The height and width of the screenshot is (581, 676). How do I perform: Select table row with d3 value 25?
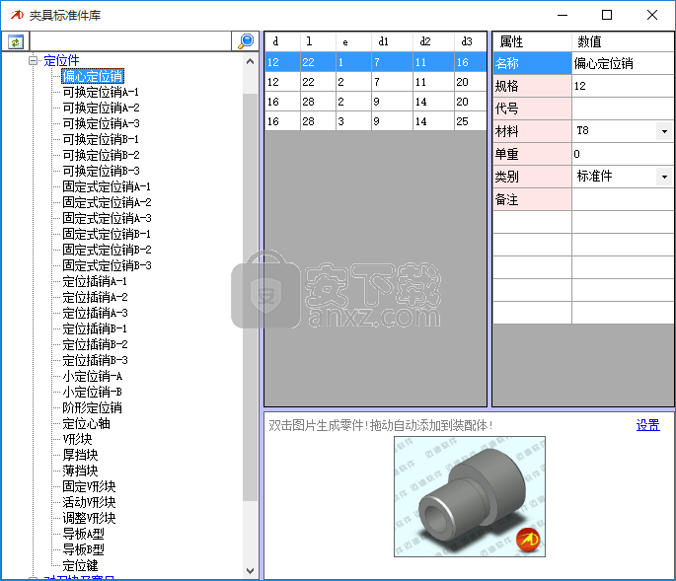coord(376,121)
